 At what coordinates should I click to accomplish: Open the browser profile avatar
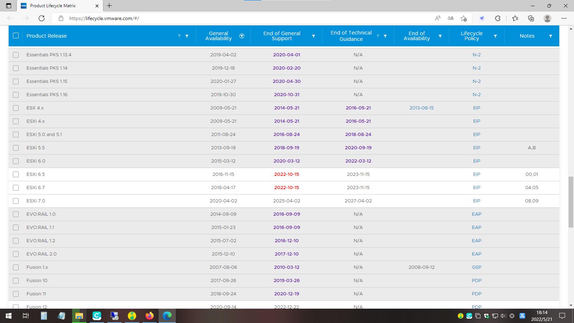[x=547, y=18]
